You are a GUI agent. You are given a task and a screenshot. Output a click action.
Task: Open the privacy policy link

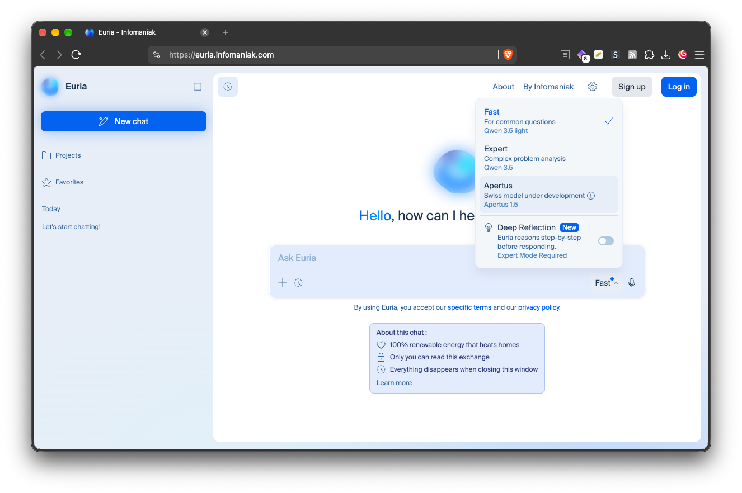click(539, 307)
